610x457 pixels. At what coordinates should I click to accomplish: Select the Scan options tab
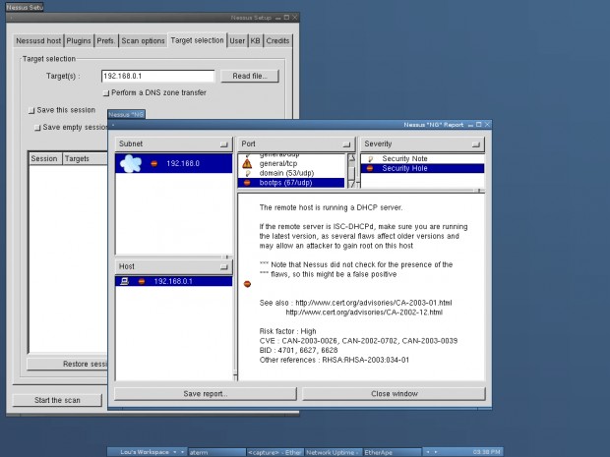pos(143,41)
